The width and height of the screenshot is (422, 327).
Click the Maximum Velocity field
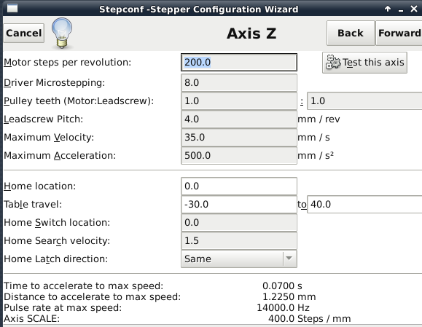[x=239, y=137]
